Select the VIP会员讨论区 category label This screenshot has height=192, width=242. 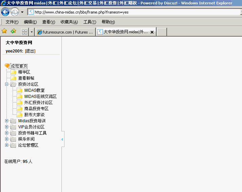click(31, 127)
